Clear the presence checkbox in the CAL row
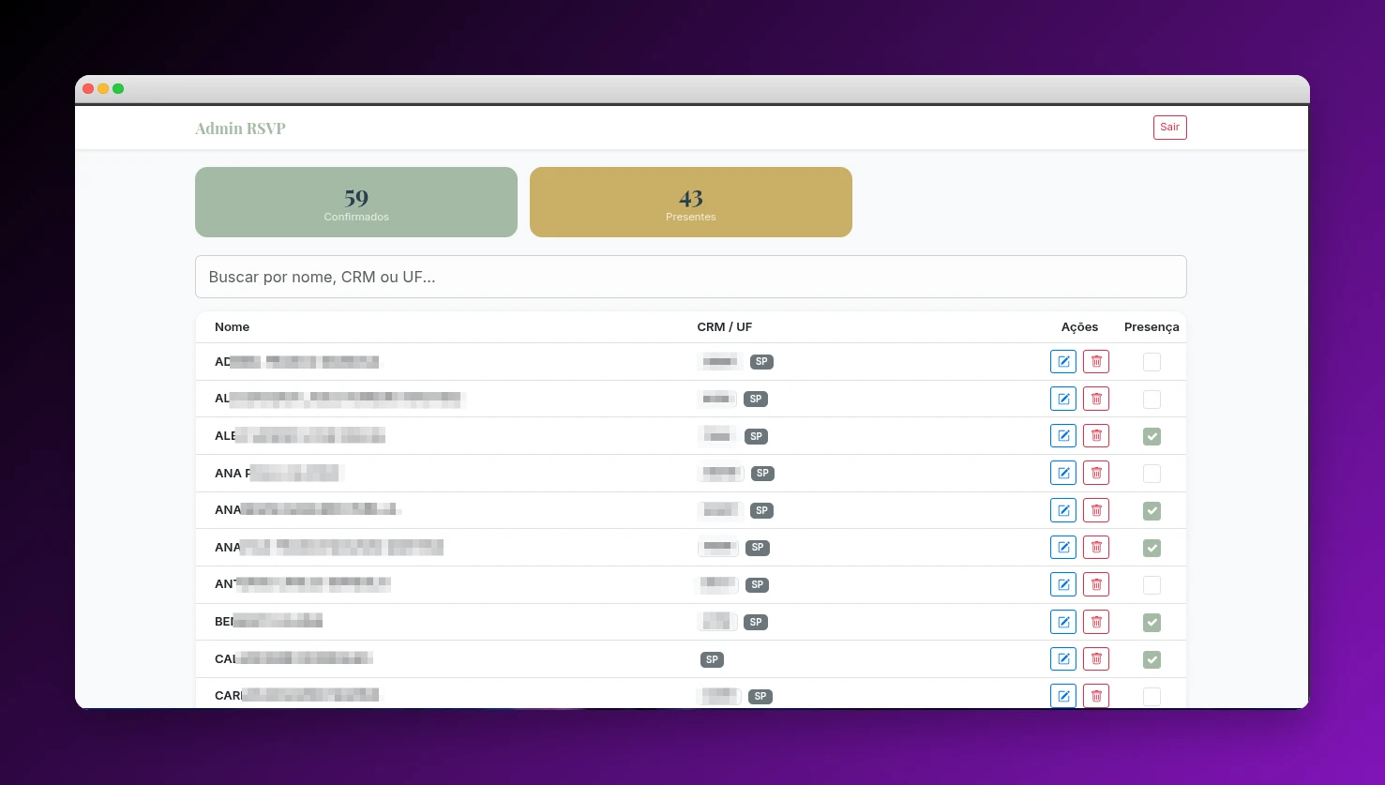Image resolution: width=1385 pixels, height=785 pixels. [1152, 659]
